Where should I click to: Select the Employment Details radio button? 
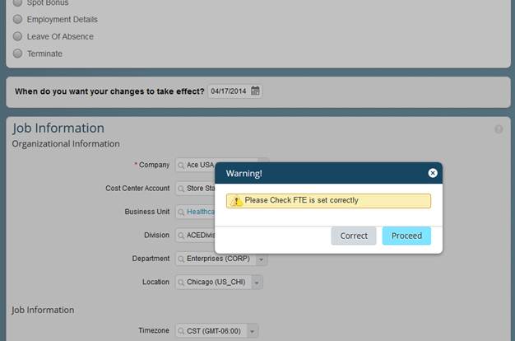(x=17, y=19)
